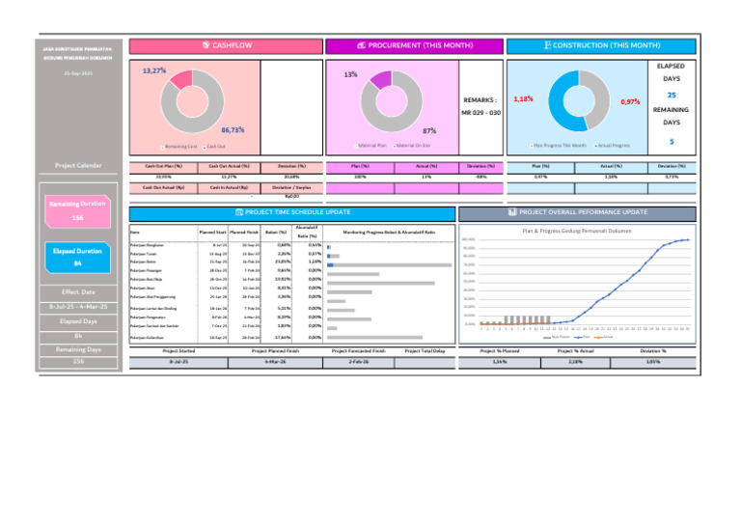Click the "Project % Planned" label
741x524 pixels.
pos(500,351)
